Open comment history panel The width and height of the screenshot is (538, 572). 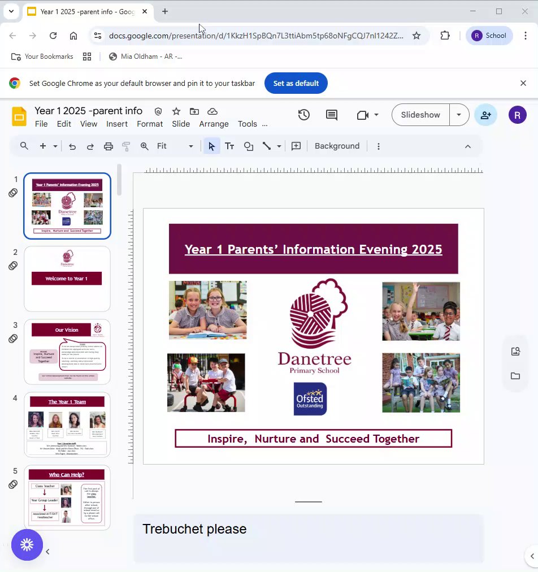pyautogui.click(x=332, y=115)
